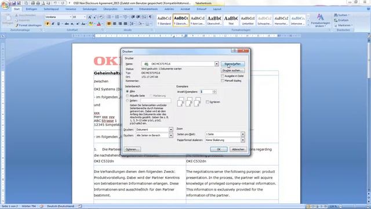
Task: Open Word help question icon
Action: pyautogui.click(x=368, y=9)
